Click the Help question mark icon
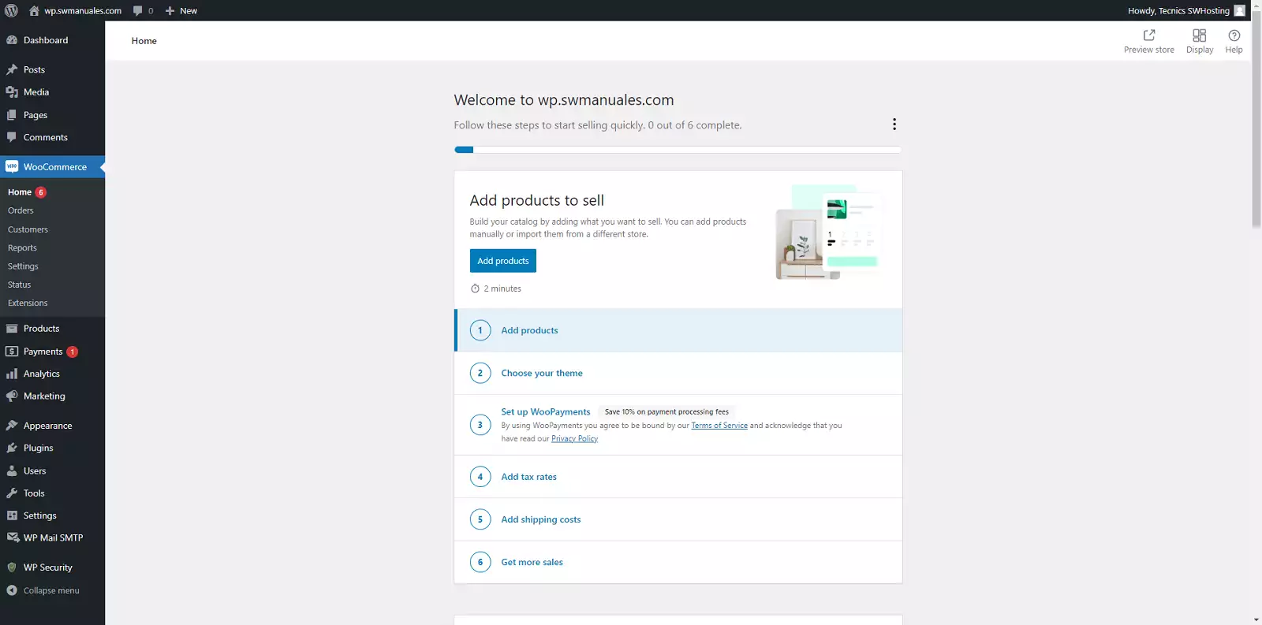The height and width of the screenshot is (625, 1262). tap(1234, 35)
